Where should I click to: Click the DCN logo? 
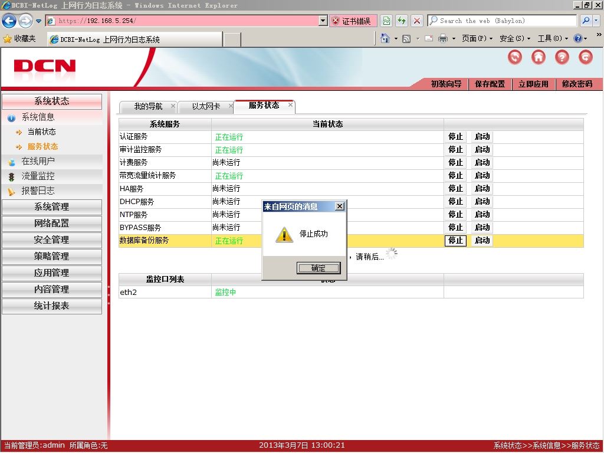(x=44, y=66)
